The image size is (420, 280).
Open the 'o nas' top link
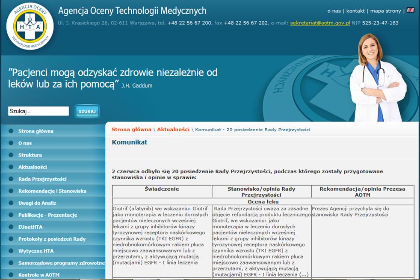(x=334, y=11)
